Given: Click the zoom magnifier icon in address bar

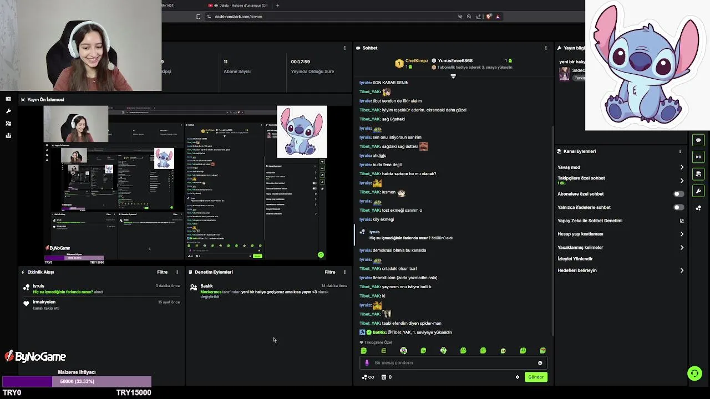Looking at the screenshot, I should tap(469, 17).
